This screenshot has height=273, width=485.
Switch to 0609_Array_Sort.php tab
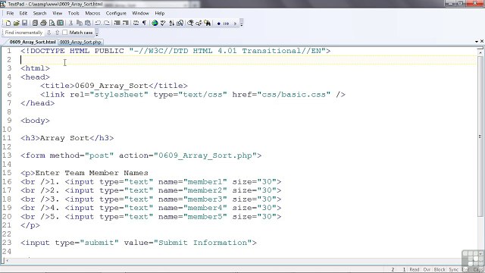pyautogui.click(x=80, y=42)
